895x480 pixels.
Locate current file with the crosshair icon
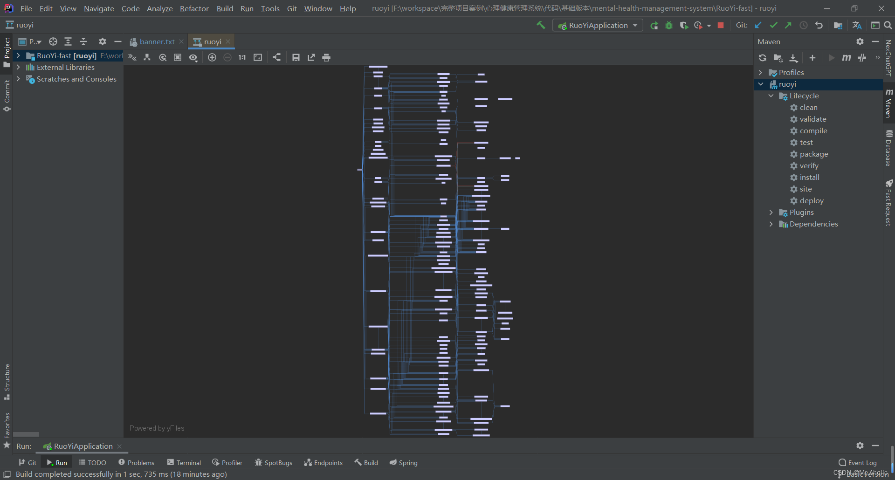coord(53,41)
